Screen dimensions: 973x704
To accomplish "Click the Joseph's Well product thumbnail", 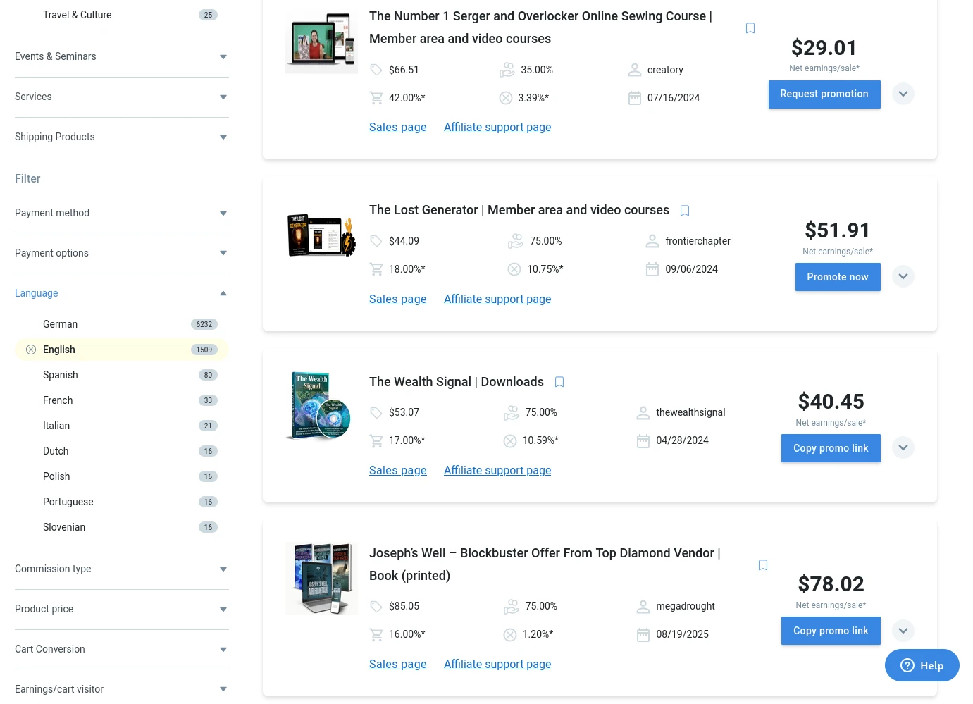I will [x=321, y=578].
